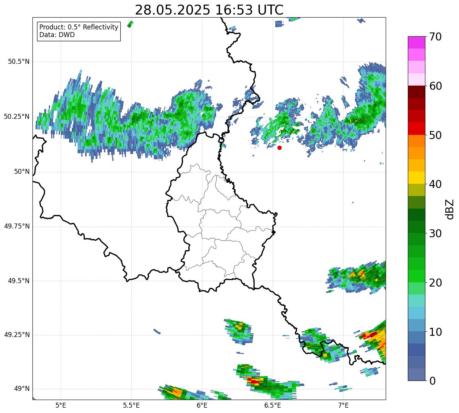
Task: Click the 49.5°N latitude label
Action: coord(18,281)
